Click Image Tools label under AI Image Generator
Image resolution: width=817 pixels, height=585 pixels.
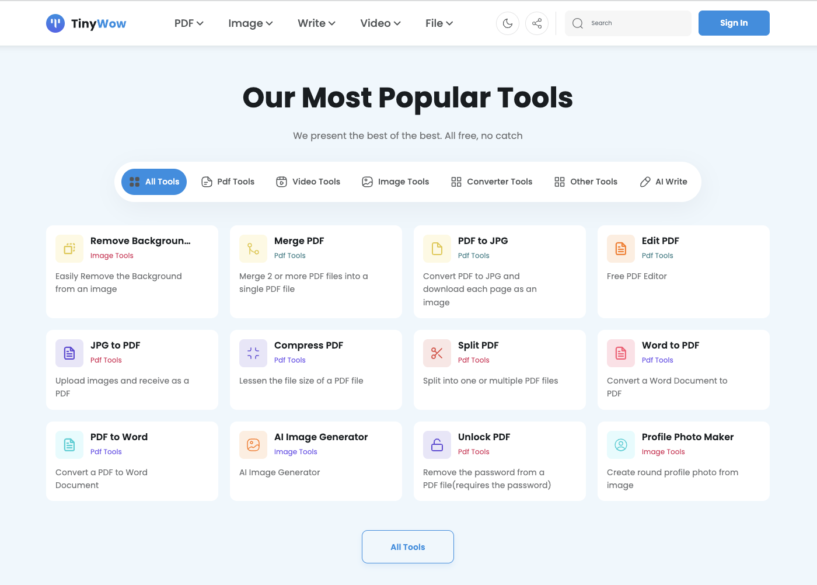(296, 452)
